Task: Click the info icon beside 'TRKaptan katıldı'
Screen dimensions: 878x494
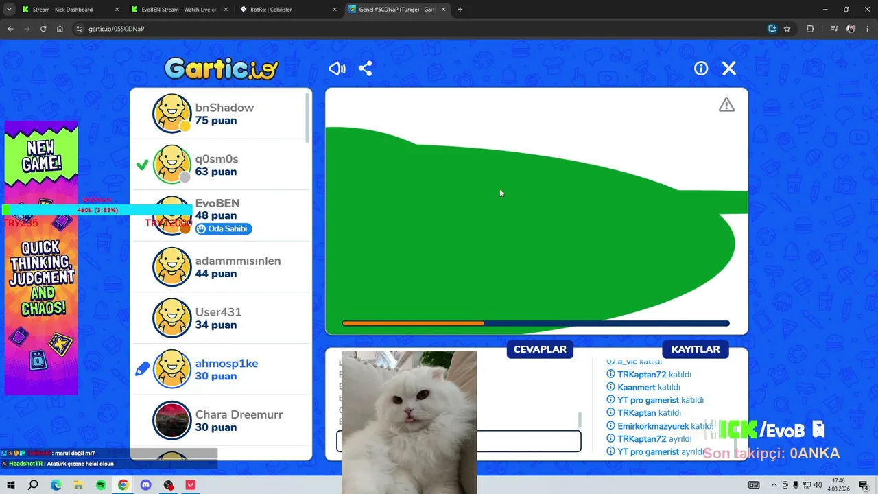Action: pyautogui.click(x=610, y=413)
